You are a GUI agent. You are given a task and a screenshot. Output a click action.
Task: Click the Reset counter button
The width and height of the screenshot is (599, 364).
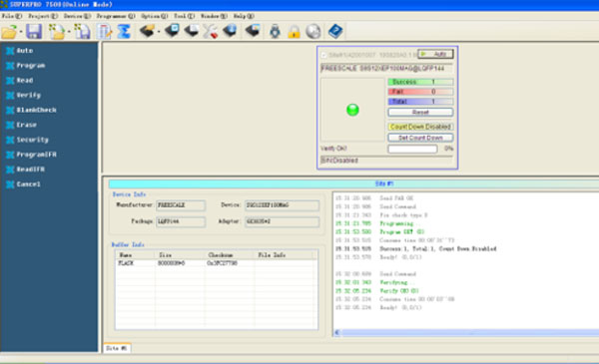pos(420,112)
